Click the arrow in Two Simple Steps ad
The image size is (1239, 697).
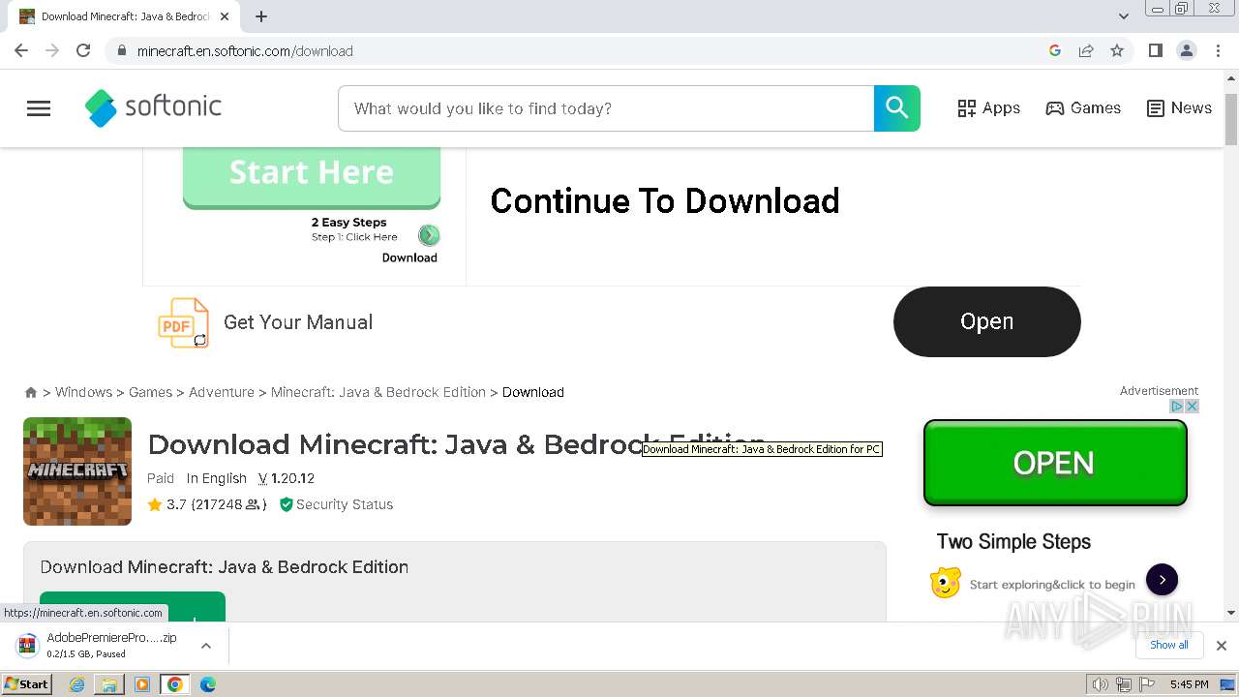point(1162,580)
